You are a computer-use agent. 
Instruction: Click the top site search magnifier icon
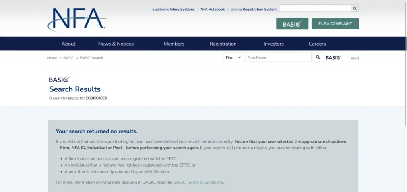point(355,9)
